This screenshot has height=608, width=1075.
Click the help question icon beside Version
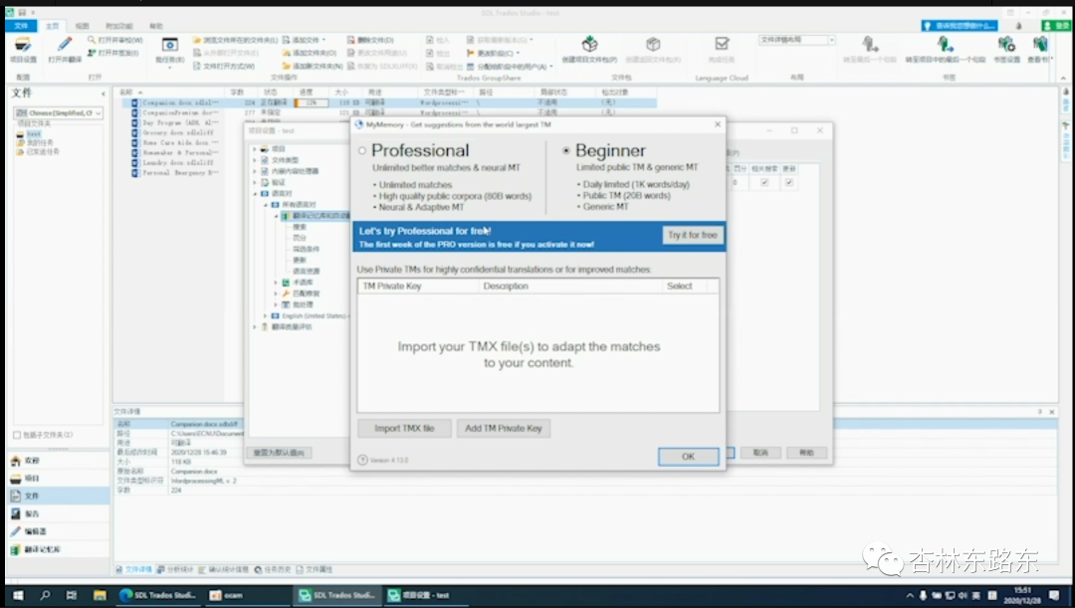362,460
